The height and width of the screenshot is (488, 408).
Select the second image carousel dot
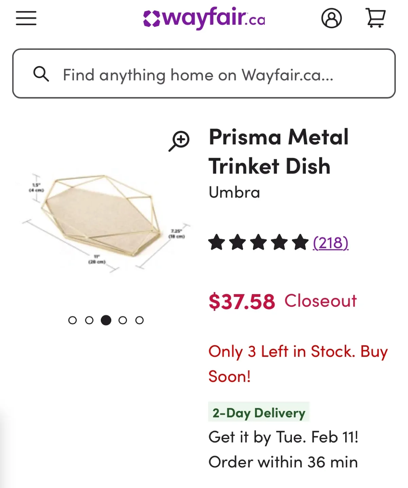pyautogui.click(x=89, y=320)
